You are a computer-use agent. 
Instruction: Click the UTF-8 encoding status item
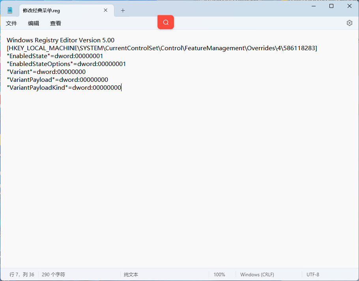tap(313, 275)
